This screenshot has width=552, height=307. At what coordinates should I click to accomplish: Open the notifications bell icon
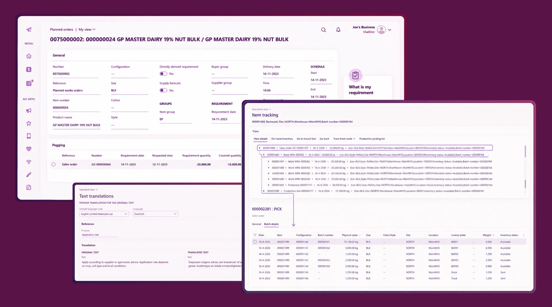tap(338, 30)
